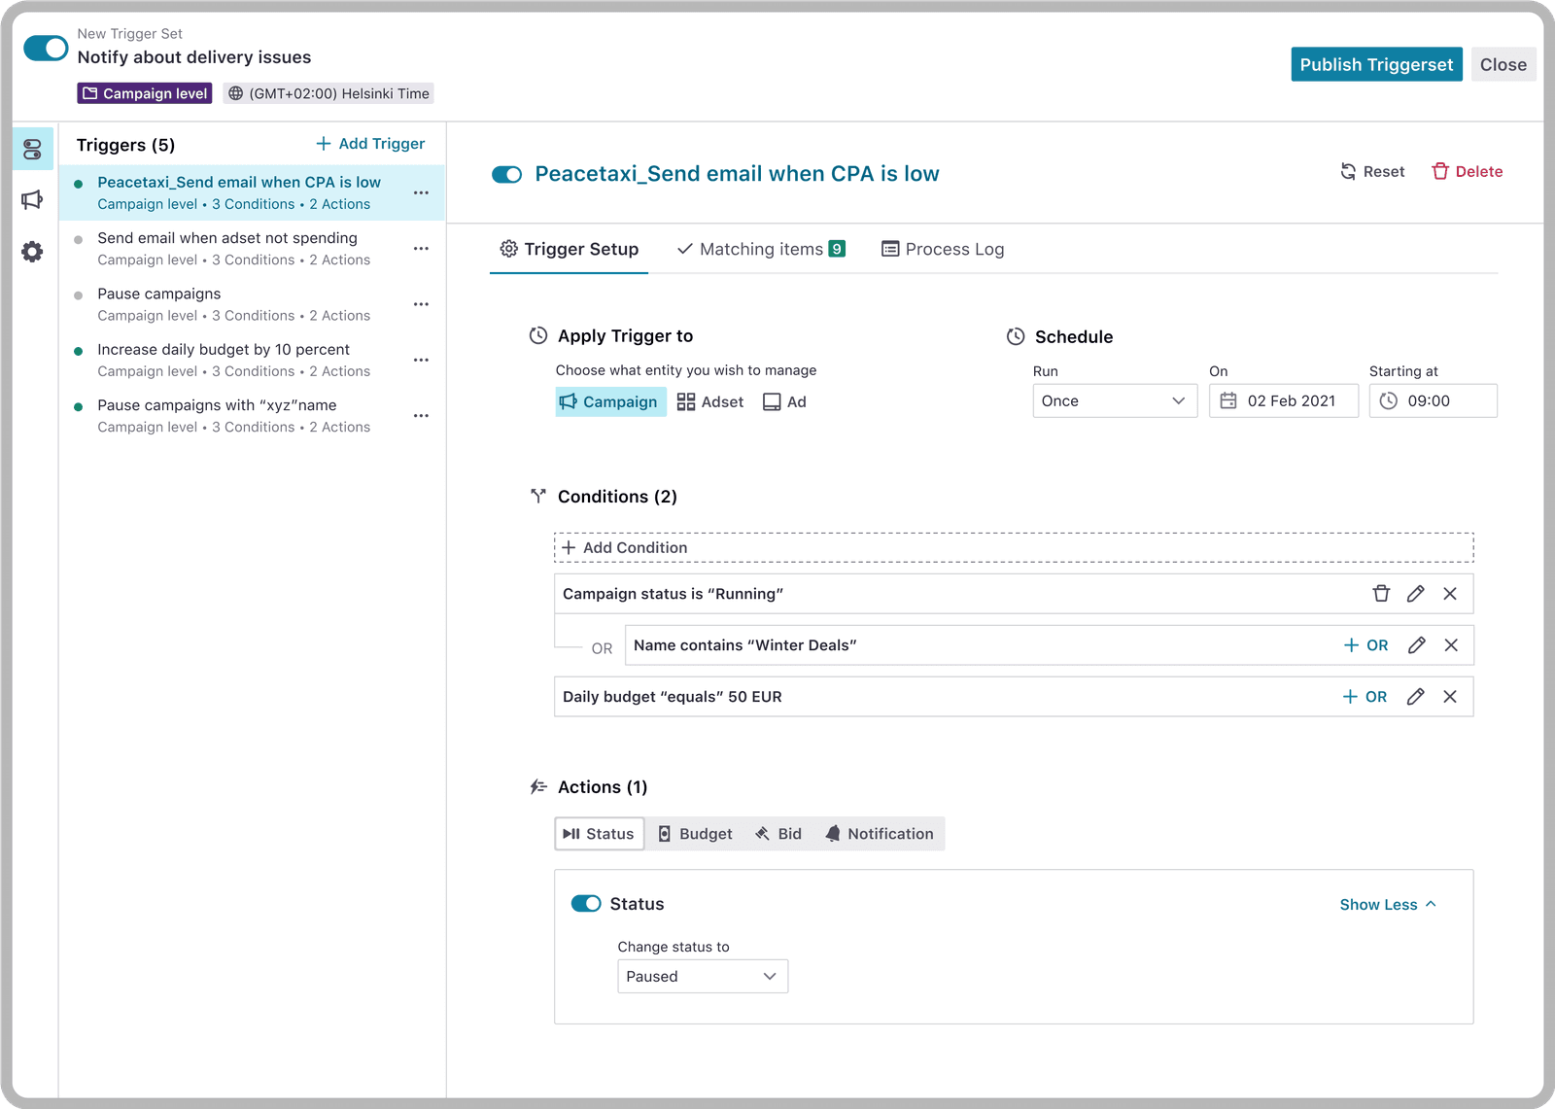1555x1109 pixels.
Task: Click Add Trigger
Action: pyautogui.click(x=370, y=144)
